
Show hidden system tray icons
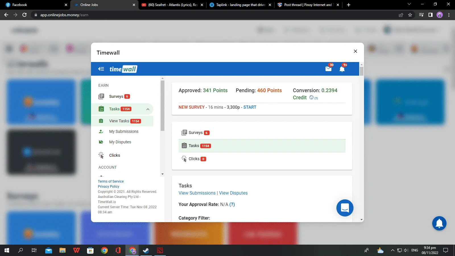(x=392, y=250)
